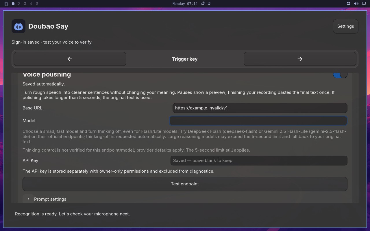The height and width of the screenshot is (231, 370).
Task: Click the Doubao Say app logo
Action: 18,26
